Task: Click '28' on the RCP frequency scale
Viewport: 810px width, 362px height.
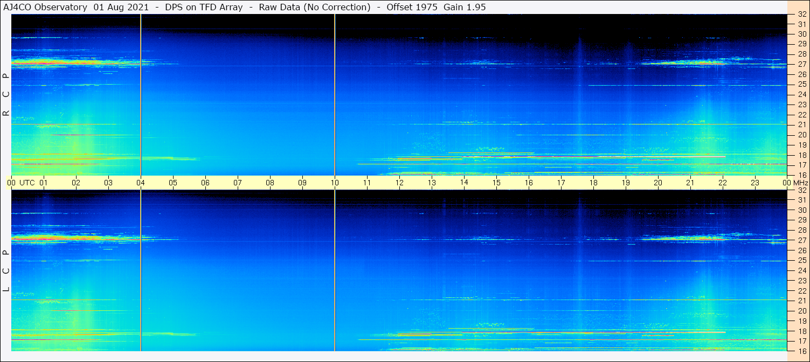Action: [801, 54]
